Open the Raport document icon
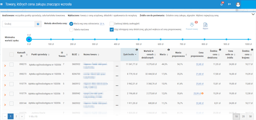The width and height of the screenshot is (256, 120). point(205,25)
